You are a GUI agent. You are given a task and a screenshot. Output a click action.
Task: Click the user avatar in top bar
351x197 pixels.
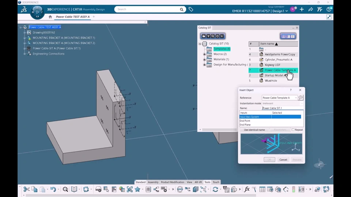[x=293, y=9]
